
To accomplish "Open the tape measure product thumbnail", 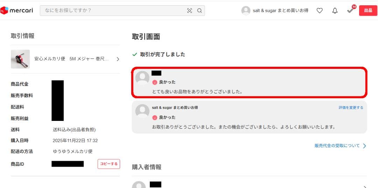I will pyautogui.click(x=20, y=59).
